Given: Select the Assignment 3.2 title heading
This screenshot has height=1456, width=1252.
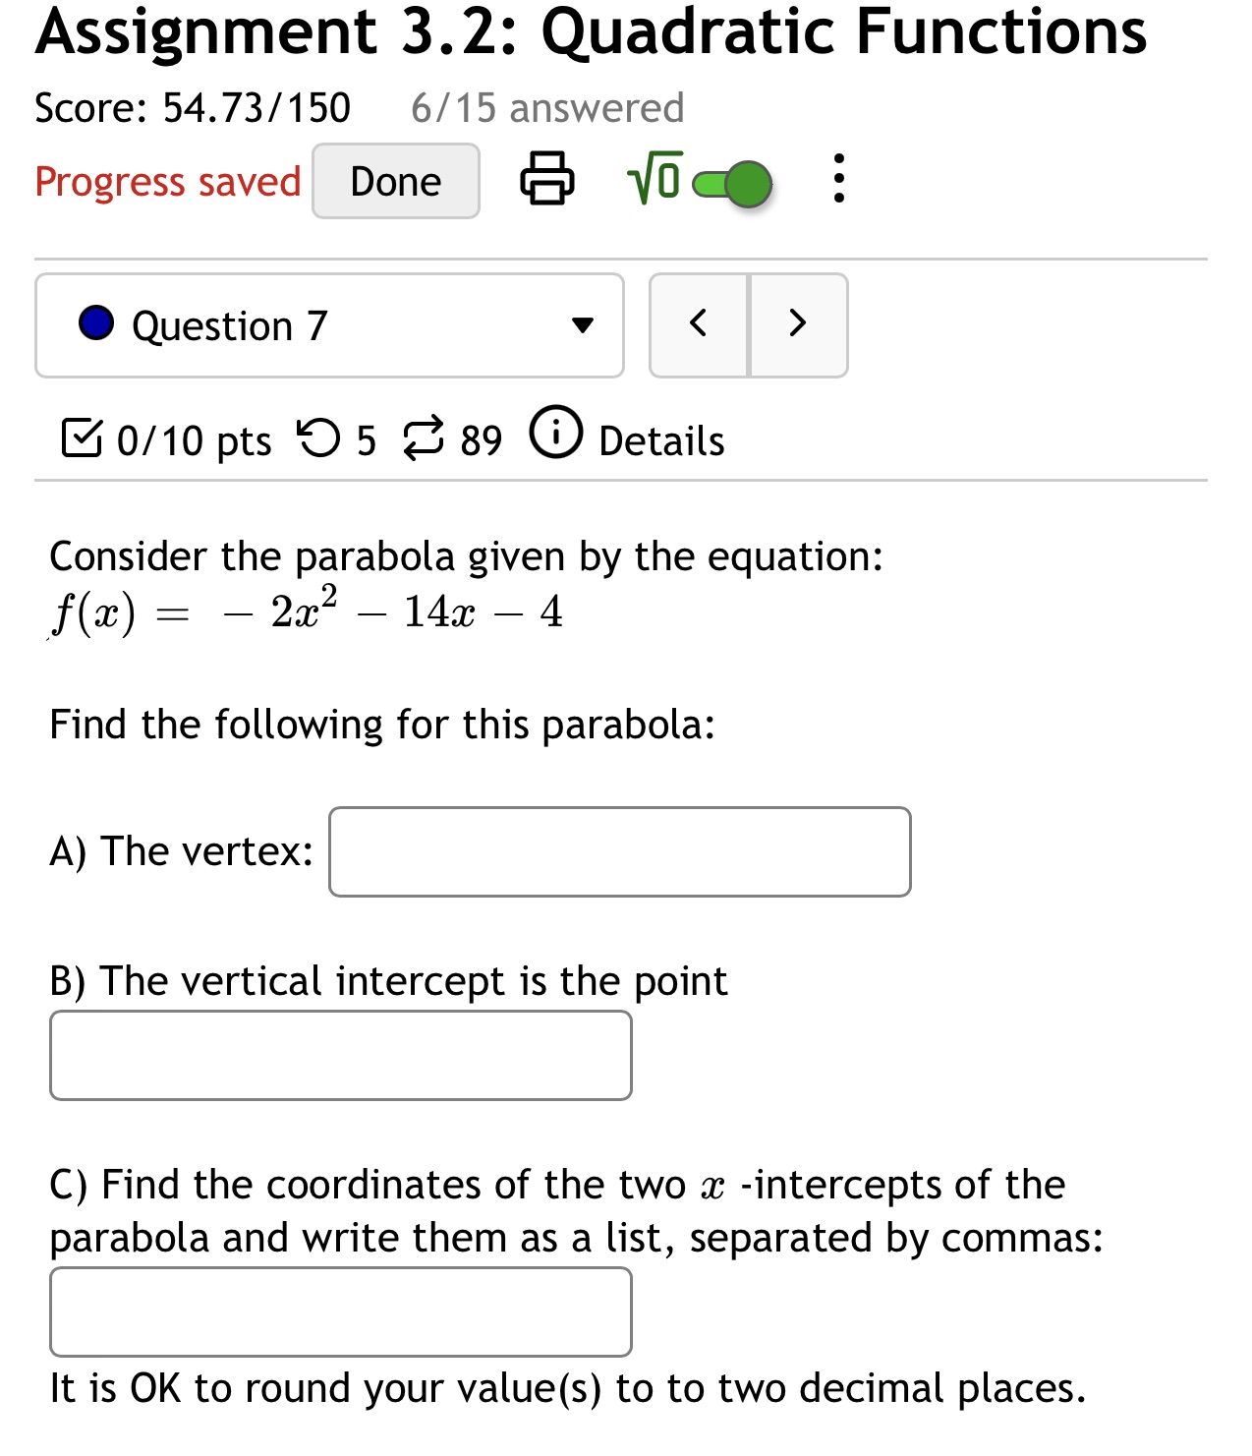Looking at the screenshot, I should [x=590, y=31].
